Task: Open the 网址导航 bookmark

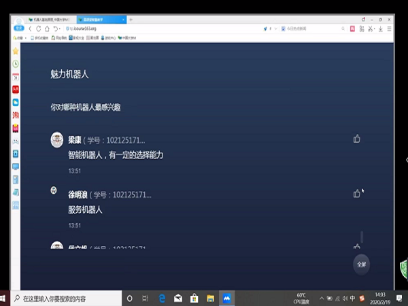Action: tap(59, 38)
